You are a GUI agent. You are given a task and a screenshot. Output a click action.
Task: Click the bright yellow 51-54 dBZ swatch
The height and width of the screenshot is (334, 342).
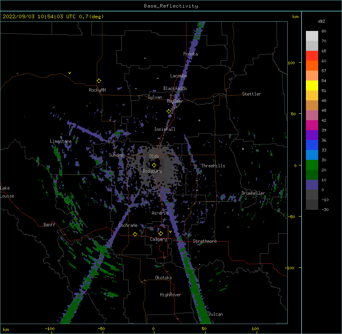tap(312, 85)
